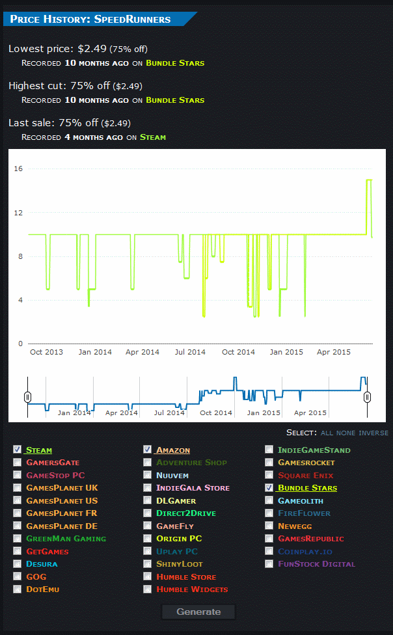Image resolution: width=393 pixels, height=635 pixels.
Task: Check the Nuuvem checkbox
Action: 148,475
